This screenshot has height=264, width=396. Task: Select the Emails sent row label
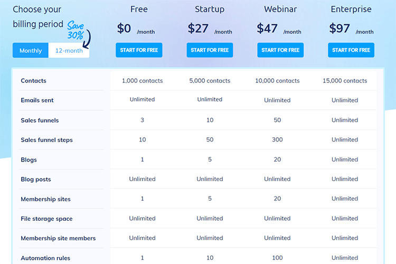coord(37,100)
